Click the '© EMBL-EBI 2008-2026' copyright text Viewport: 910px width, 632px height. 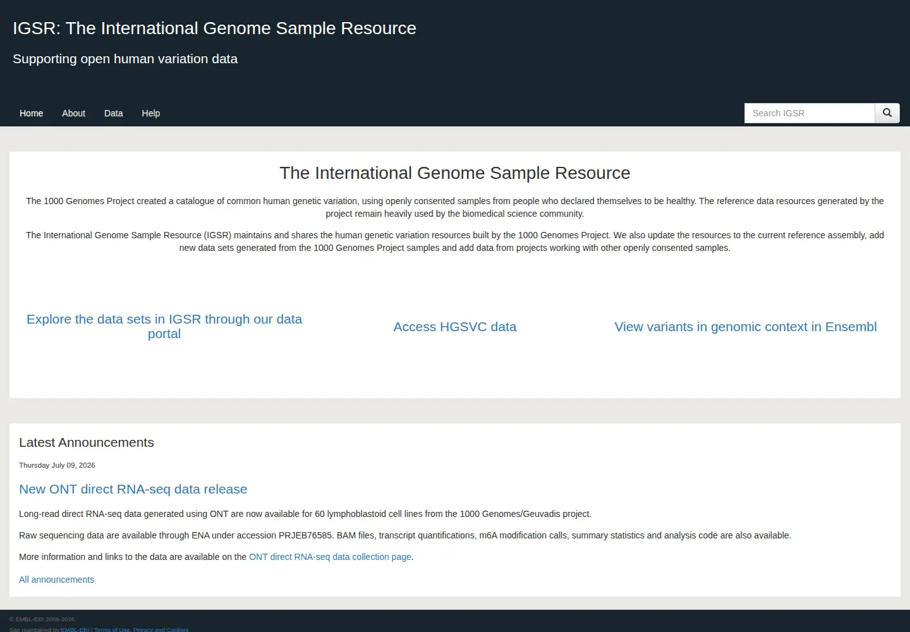[42, 619]
